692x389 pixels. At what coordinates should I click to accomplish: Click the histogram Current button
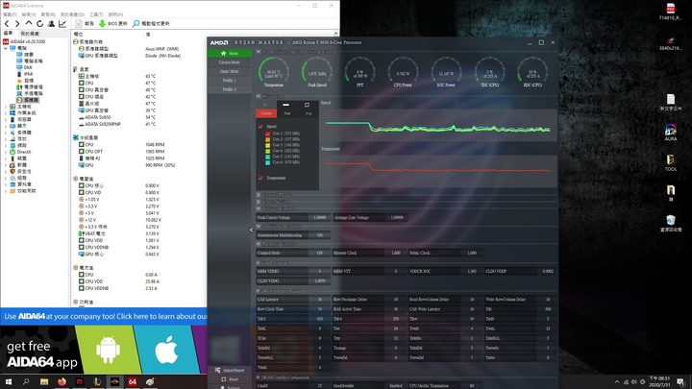point(266,113)
